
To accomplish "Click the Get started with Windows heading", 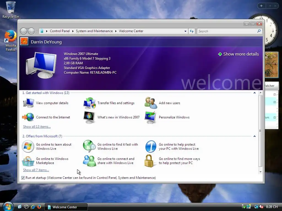I will tap(46, 93).
